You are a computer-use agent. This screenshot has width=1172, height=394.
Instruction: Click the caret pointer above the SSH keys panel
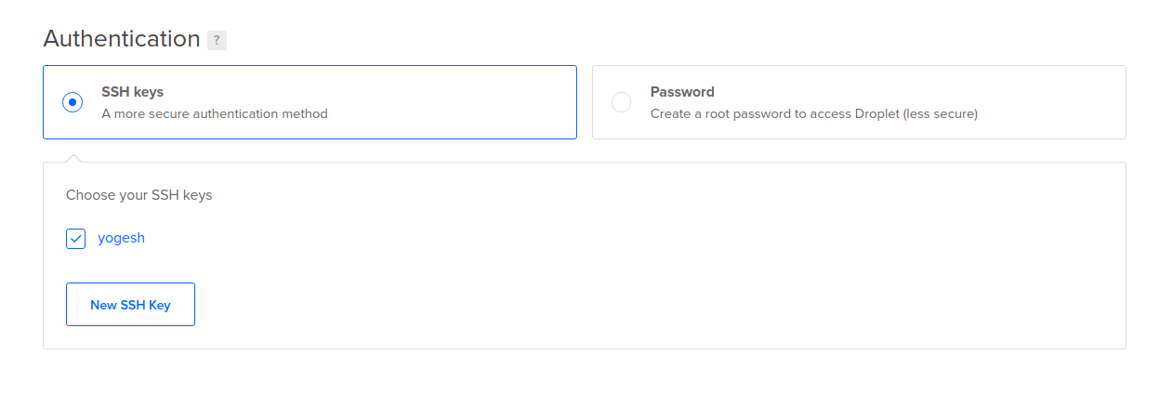[74, 157]
